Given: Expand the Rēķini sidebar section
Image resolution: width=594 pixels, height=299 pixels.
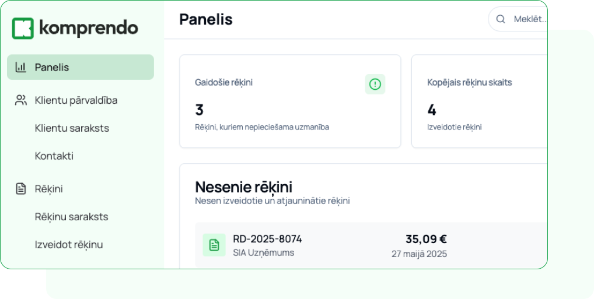Looking at the screenshot, I should [81, 189].
